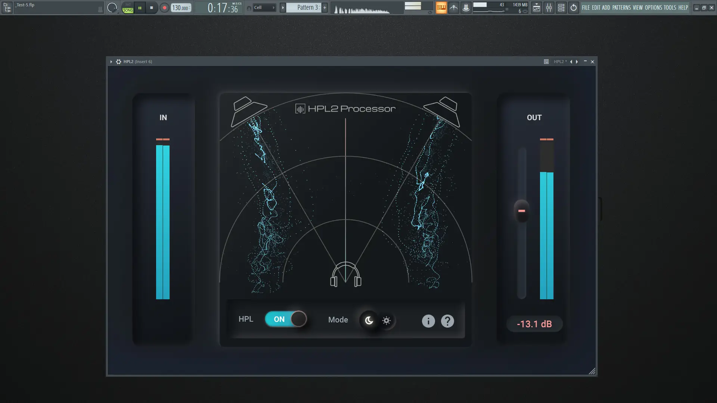The height and width of the screenshot is (403, 717).
Task: Open the OPTIONS menu
Action: tap(653, 7)
